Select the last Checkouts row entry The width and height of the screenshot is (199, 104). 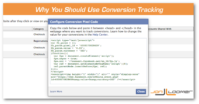pyautogui.click(x=39, y=54)
